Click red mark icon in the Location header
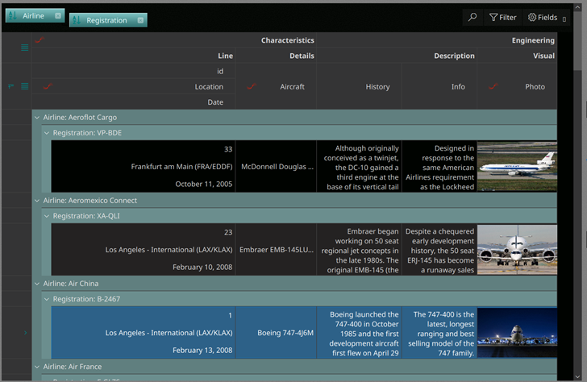Screen dimensions: 587x382 pos(48,86)
